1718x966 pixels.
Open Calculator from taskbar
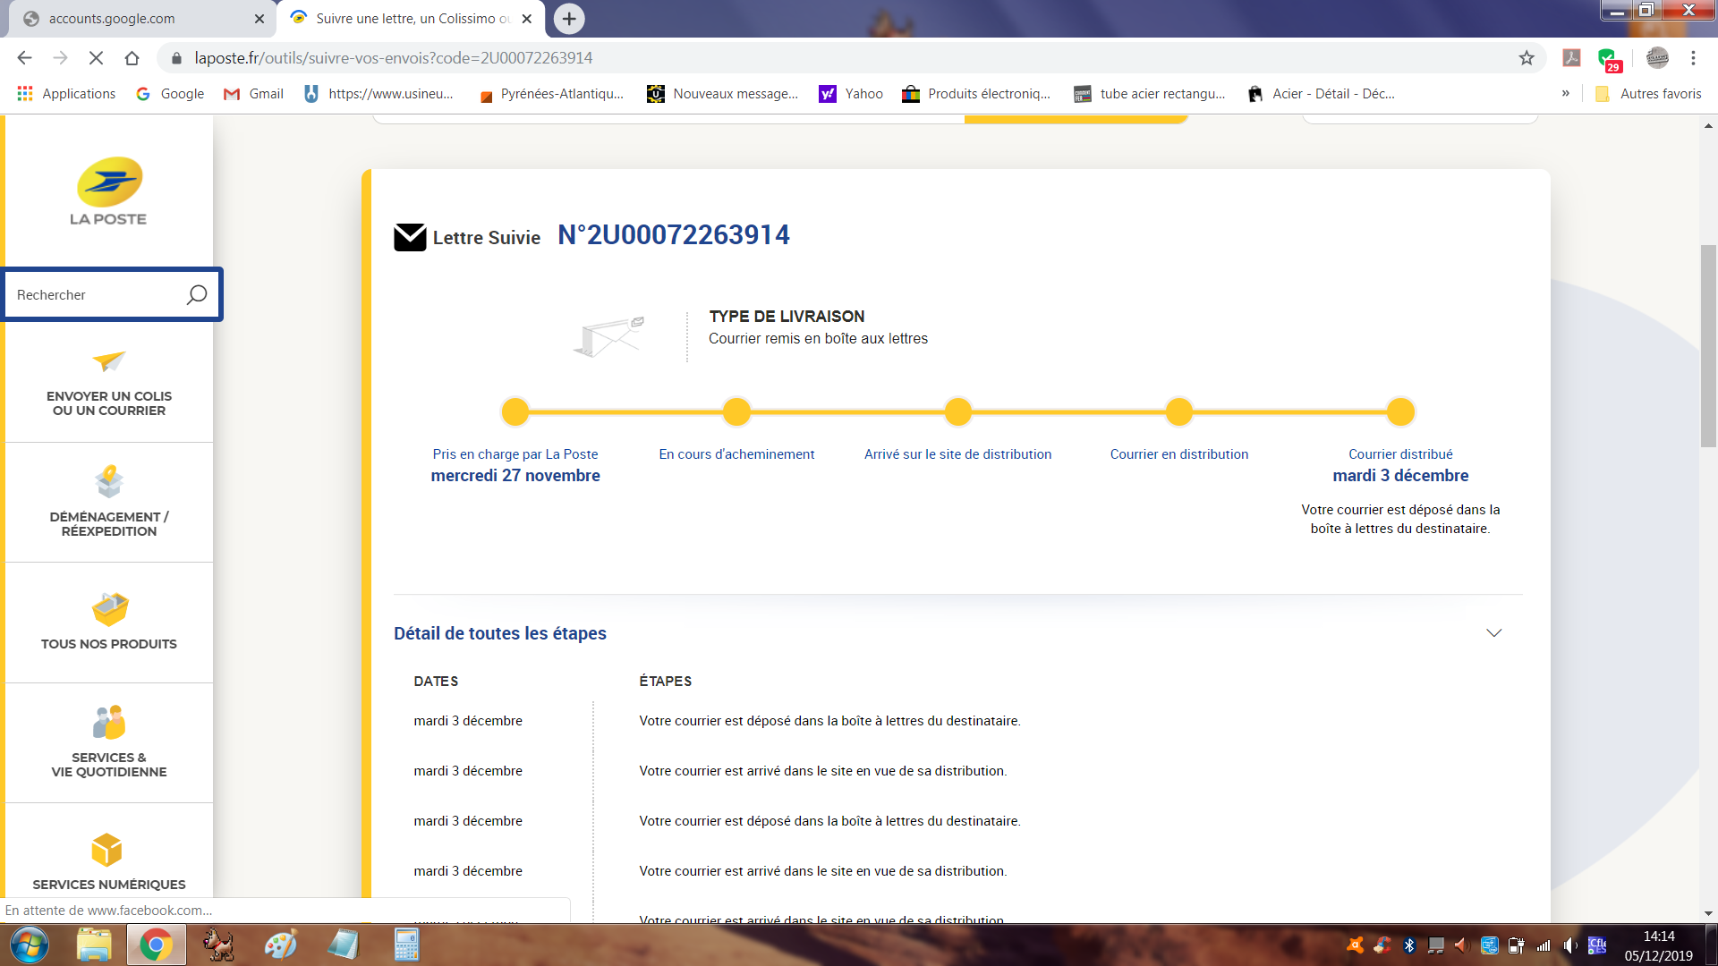(x=407, y=945)
